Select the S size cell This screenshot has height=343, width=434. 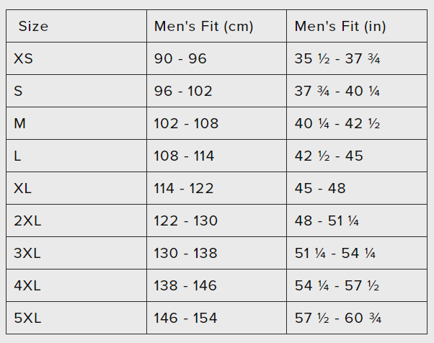19,91
